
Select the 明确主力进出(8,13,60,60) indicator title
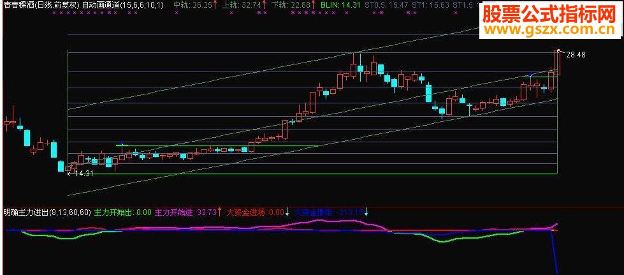click(x=47, y=212)
